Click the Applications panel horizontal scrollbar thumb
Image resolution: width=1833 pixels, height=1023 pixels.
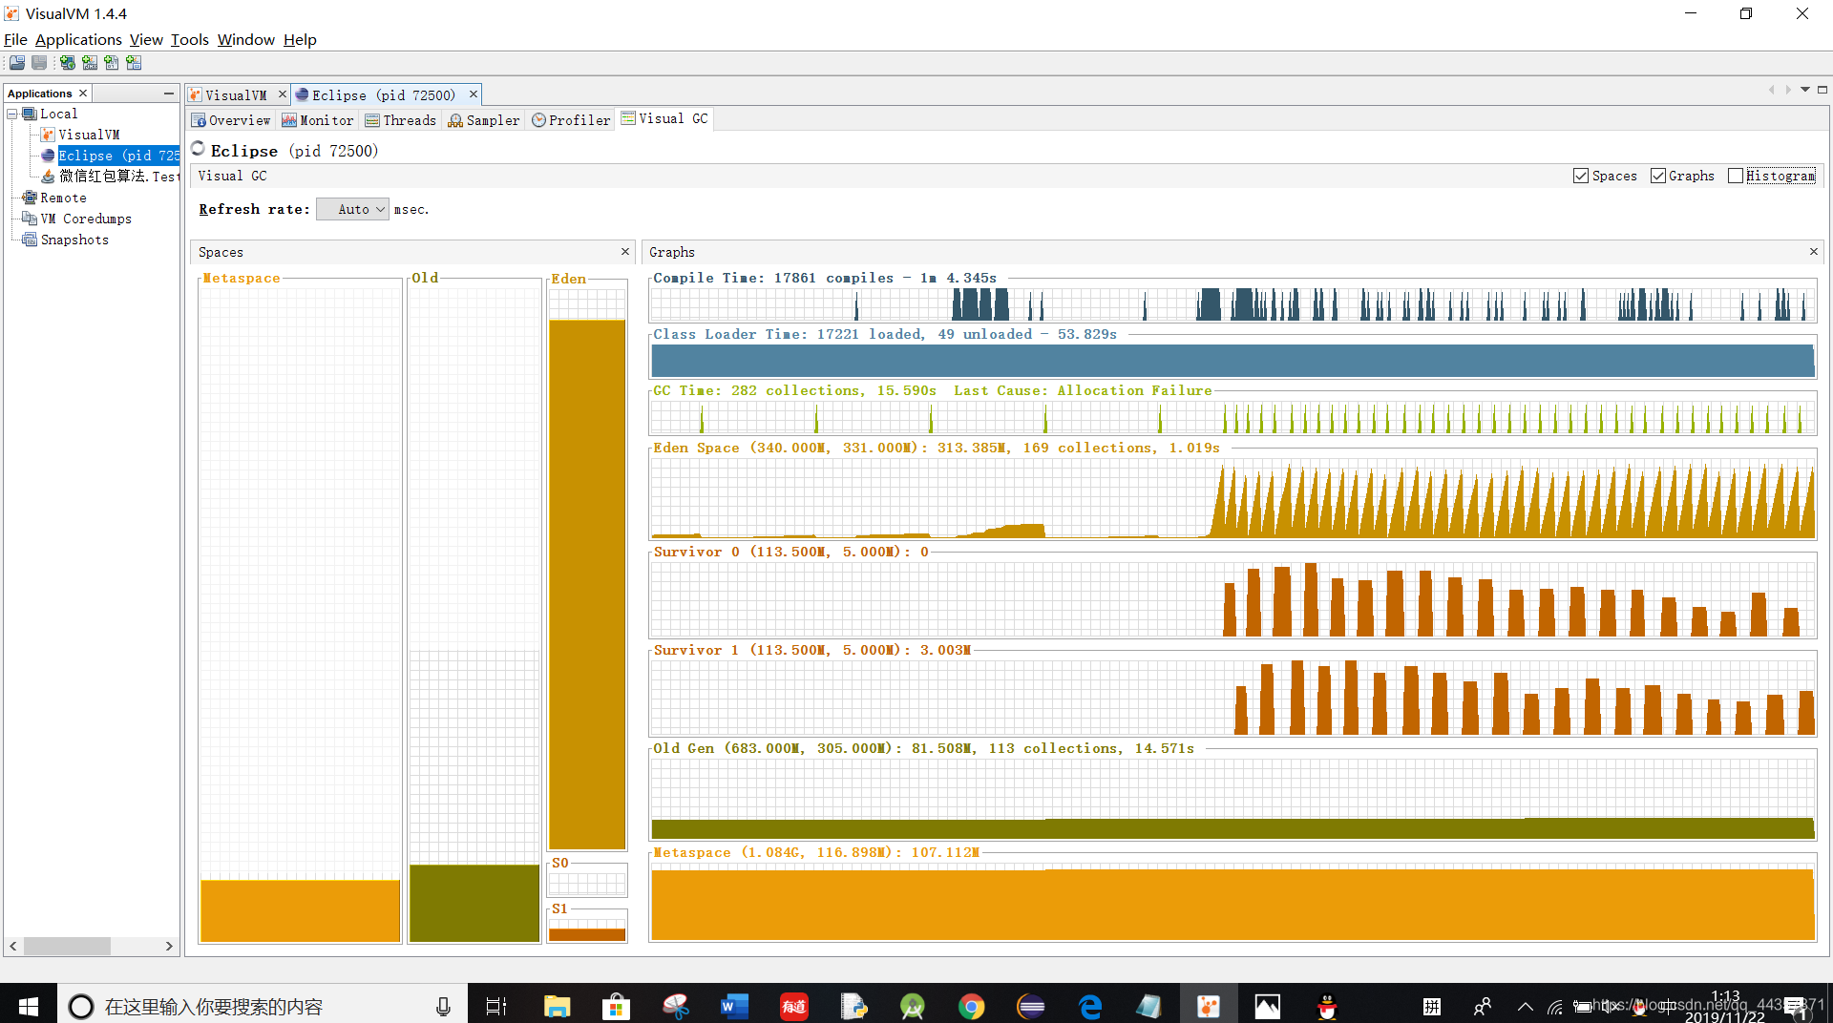67,946
